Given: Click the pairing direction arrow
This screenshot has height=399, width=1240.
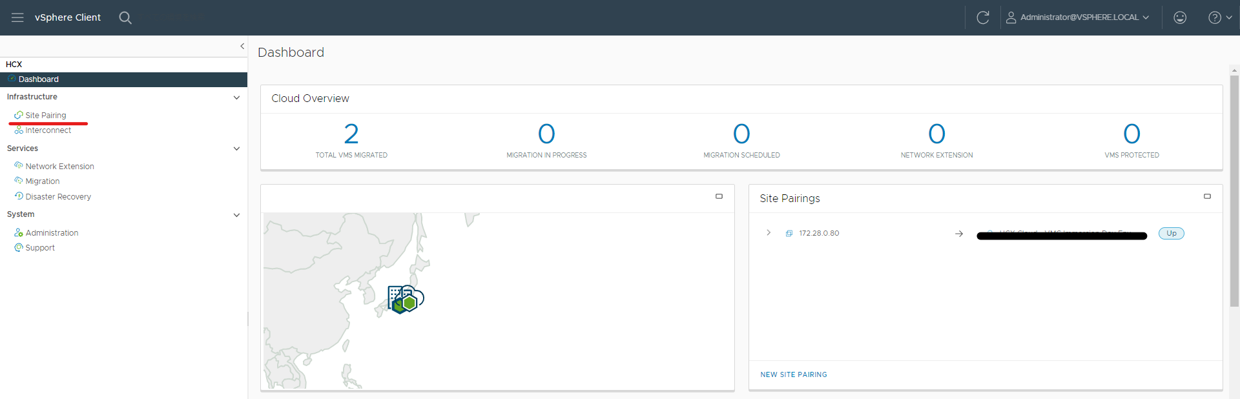Looking at the screenshot, I should point(959,234).
